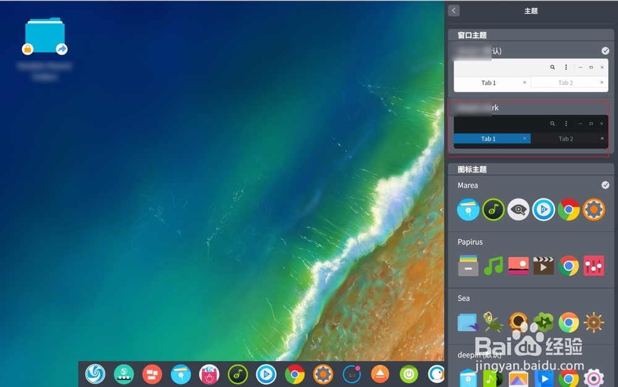Click the red show-desktop dock icon

152,374
